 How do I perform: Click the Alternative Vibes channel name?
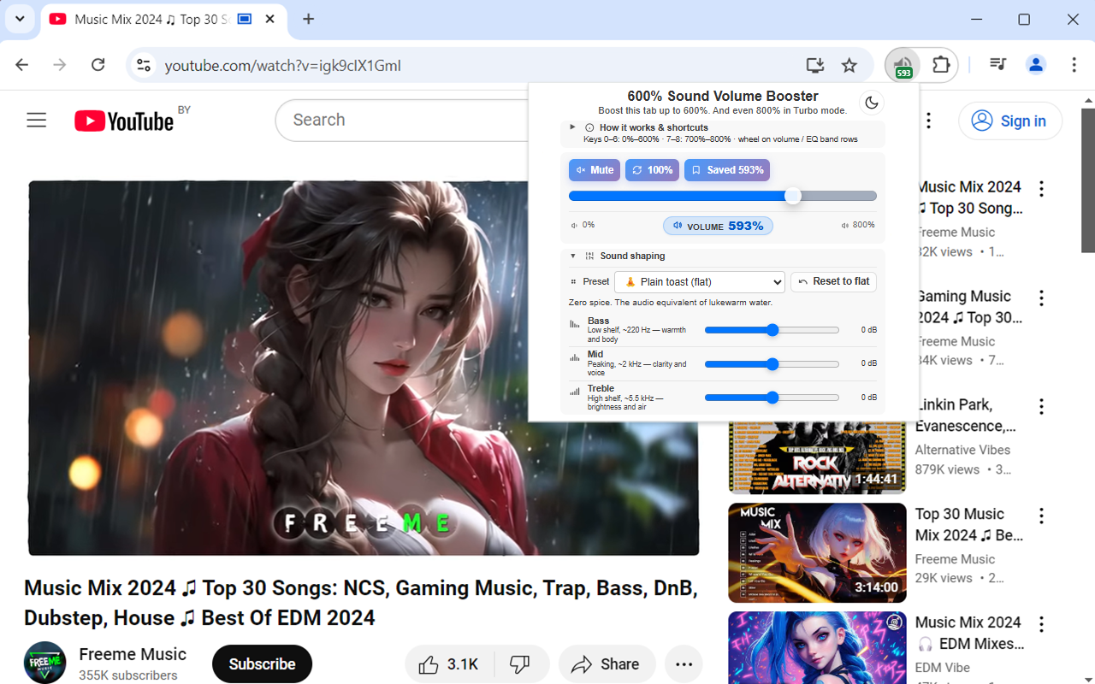pyautogui.click(x=962, y=450)
